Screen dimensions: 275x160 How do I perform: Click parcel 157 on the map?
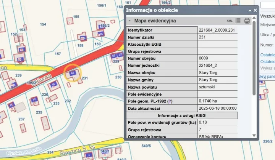(58, 54)
